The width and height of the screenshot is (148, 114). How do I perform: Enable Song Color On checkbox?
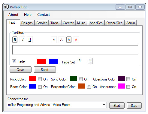(x=80, y=79)
